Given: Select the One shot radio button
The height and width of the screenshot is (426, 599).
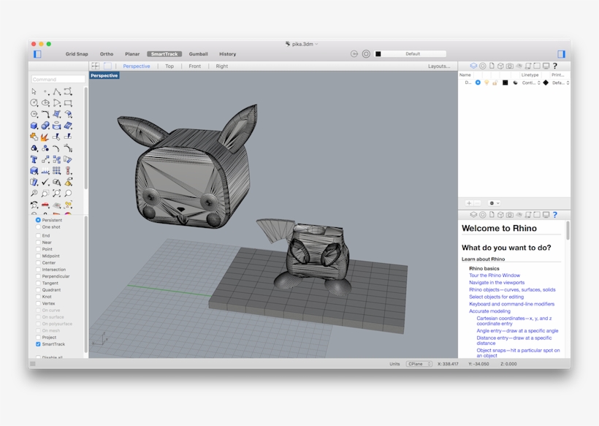Looking at the screenshot, I should 37,227.
